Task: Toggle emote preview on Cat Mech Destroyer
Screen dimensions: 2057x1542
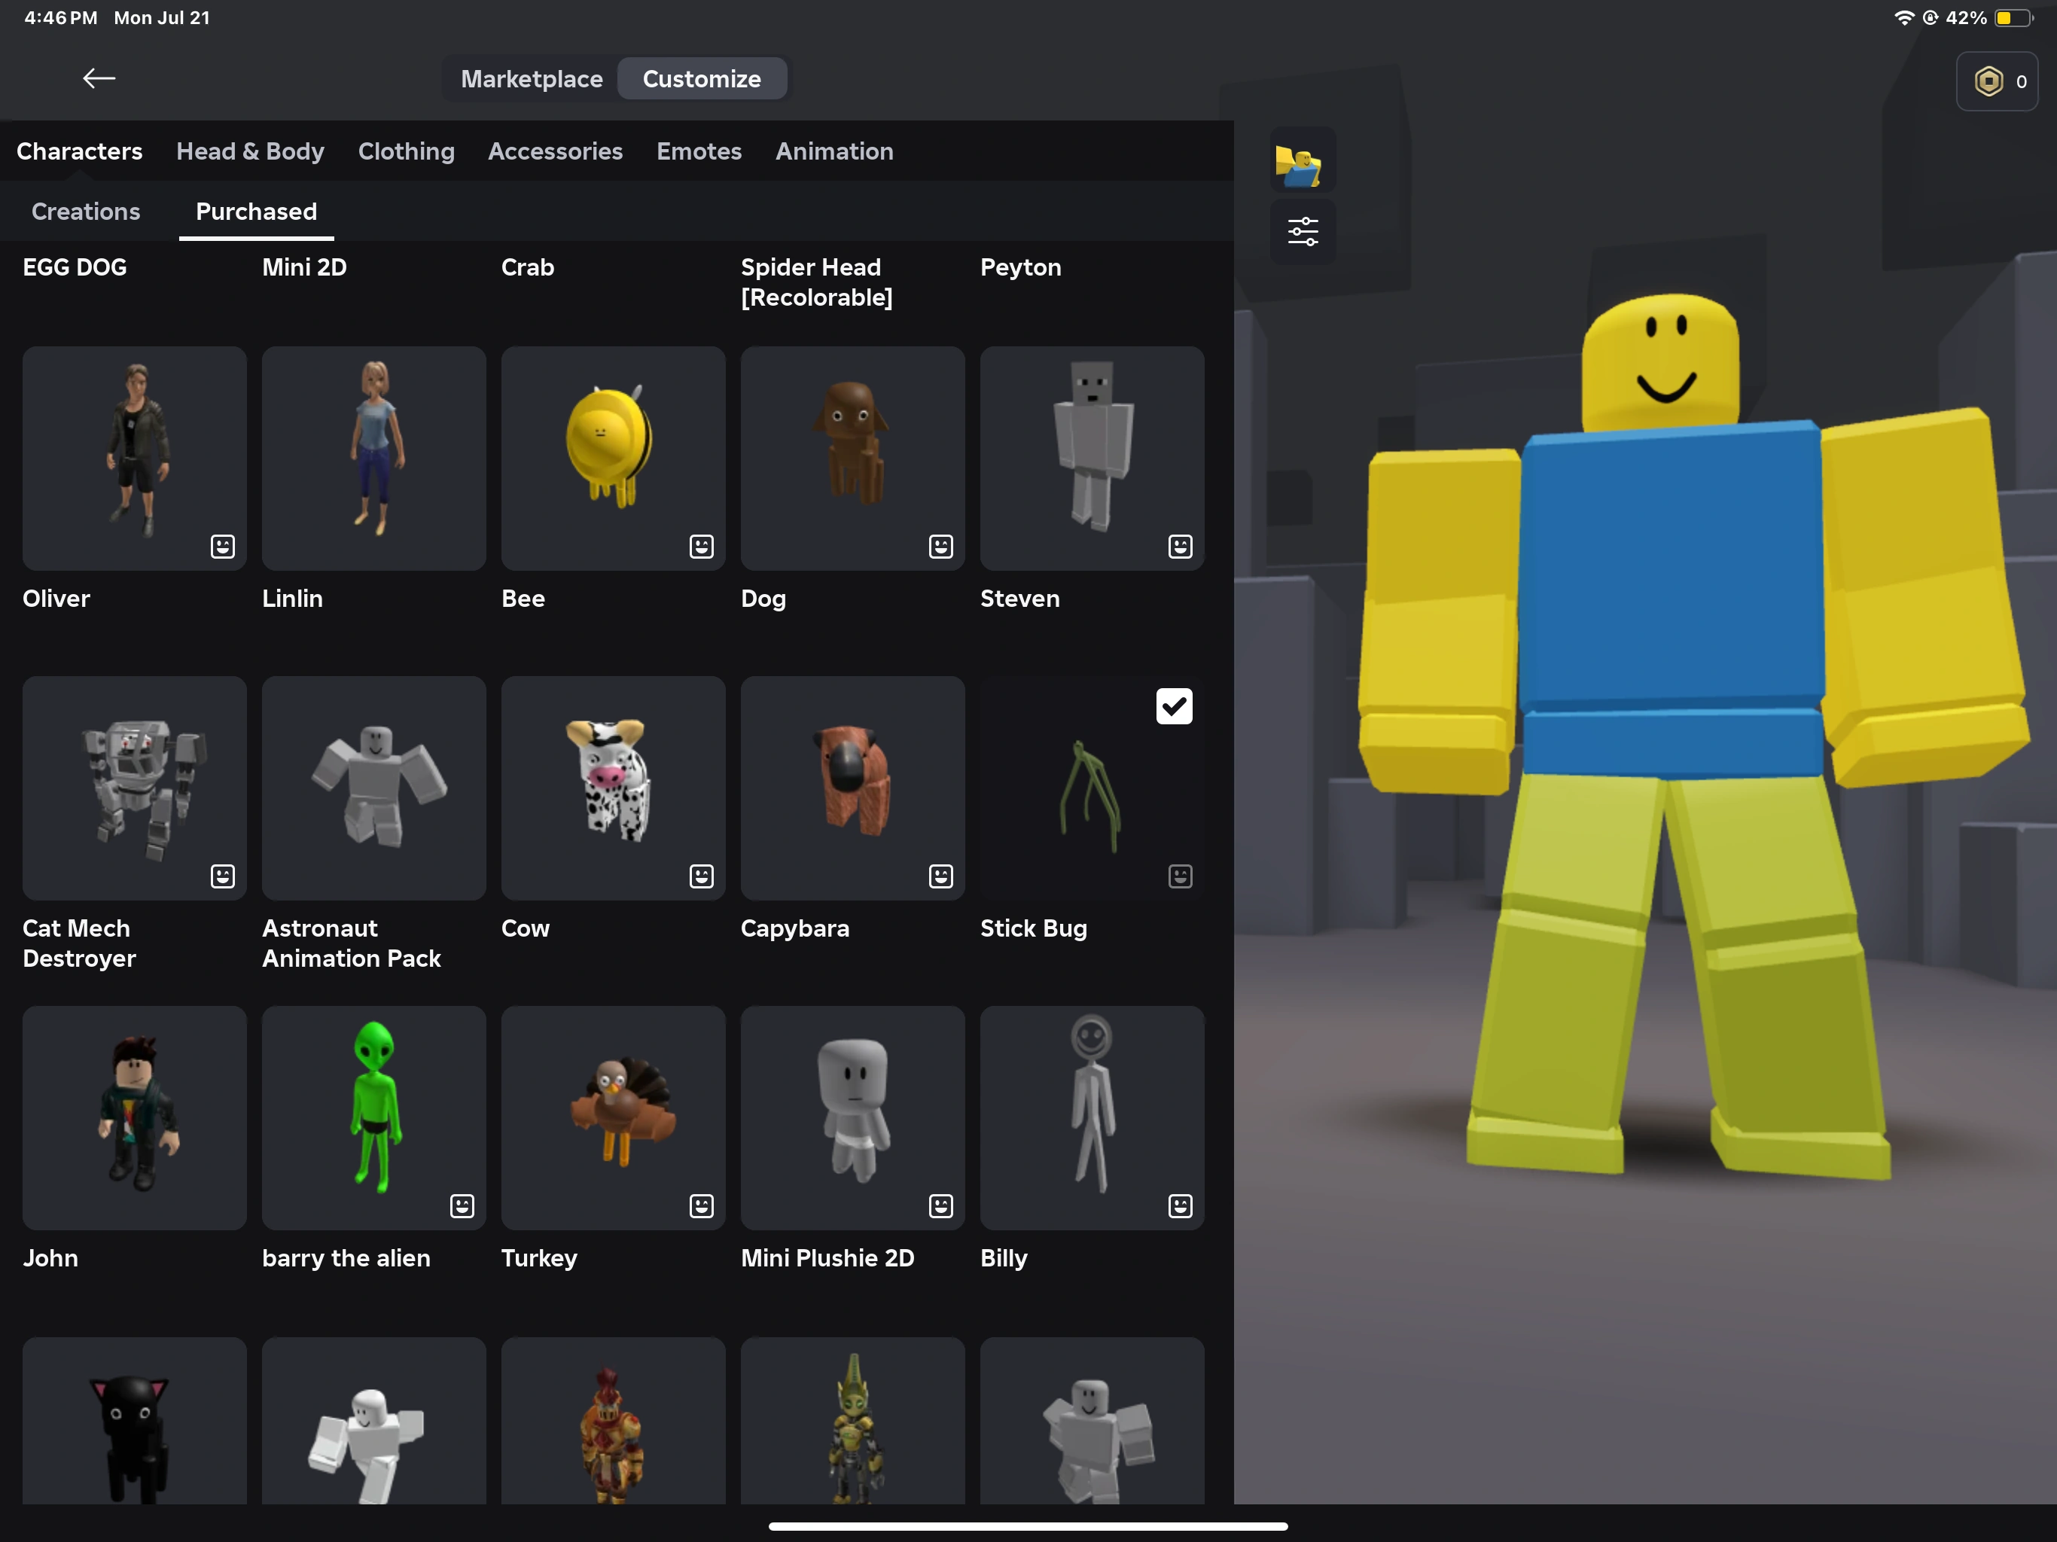Action: [221, 875]
